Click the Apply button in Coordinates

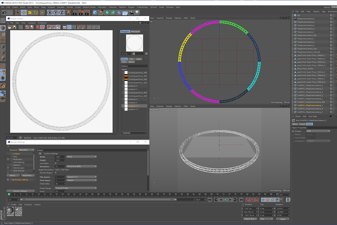(283, 219)
